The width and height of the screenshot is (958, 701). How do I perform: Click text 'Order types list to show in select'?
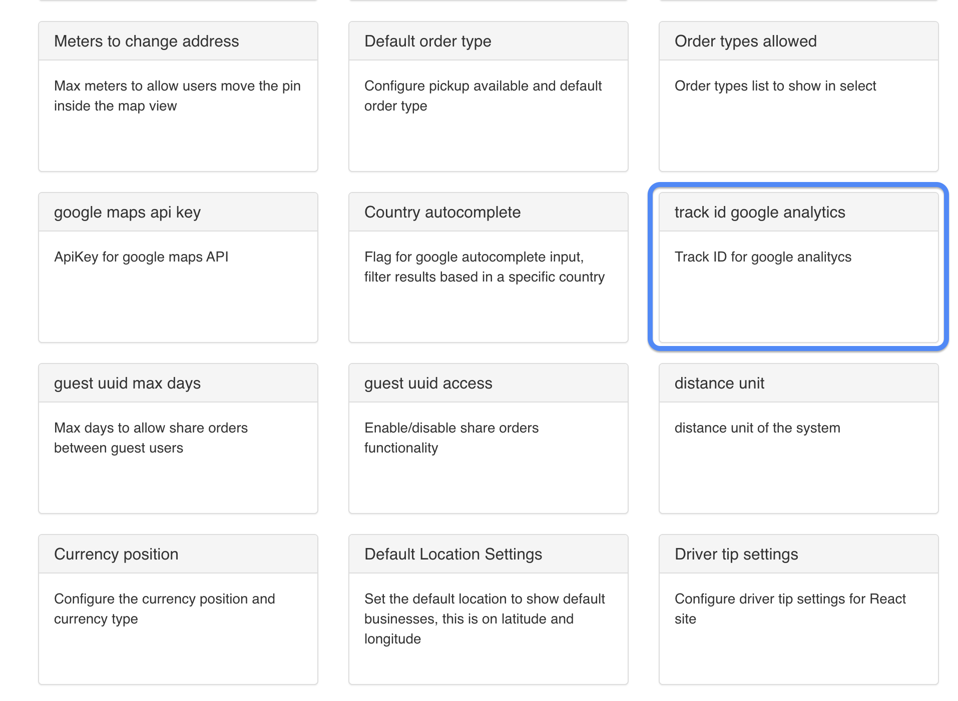775,86
